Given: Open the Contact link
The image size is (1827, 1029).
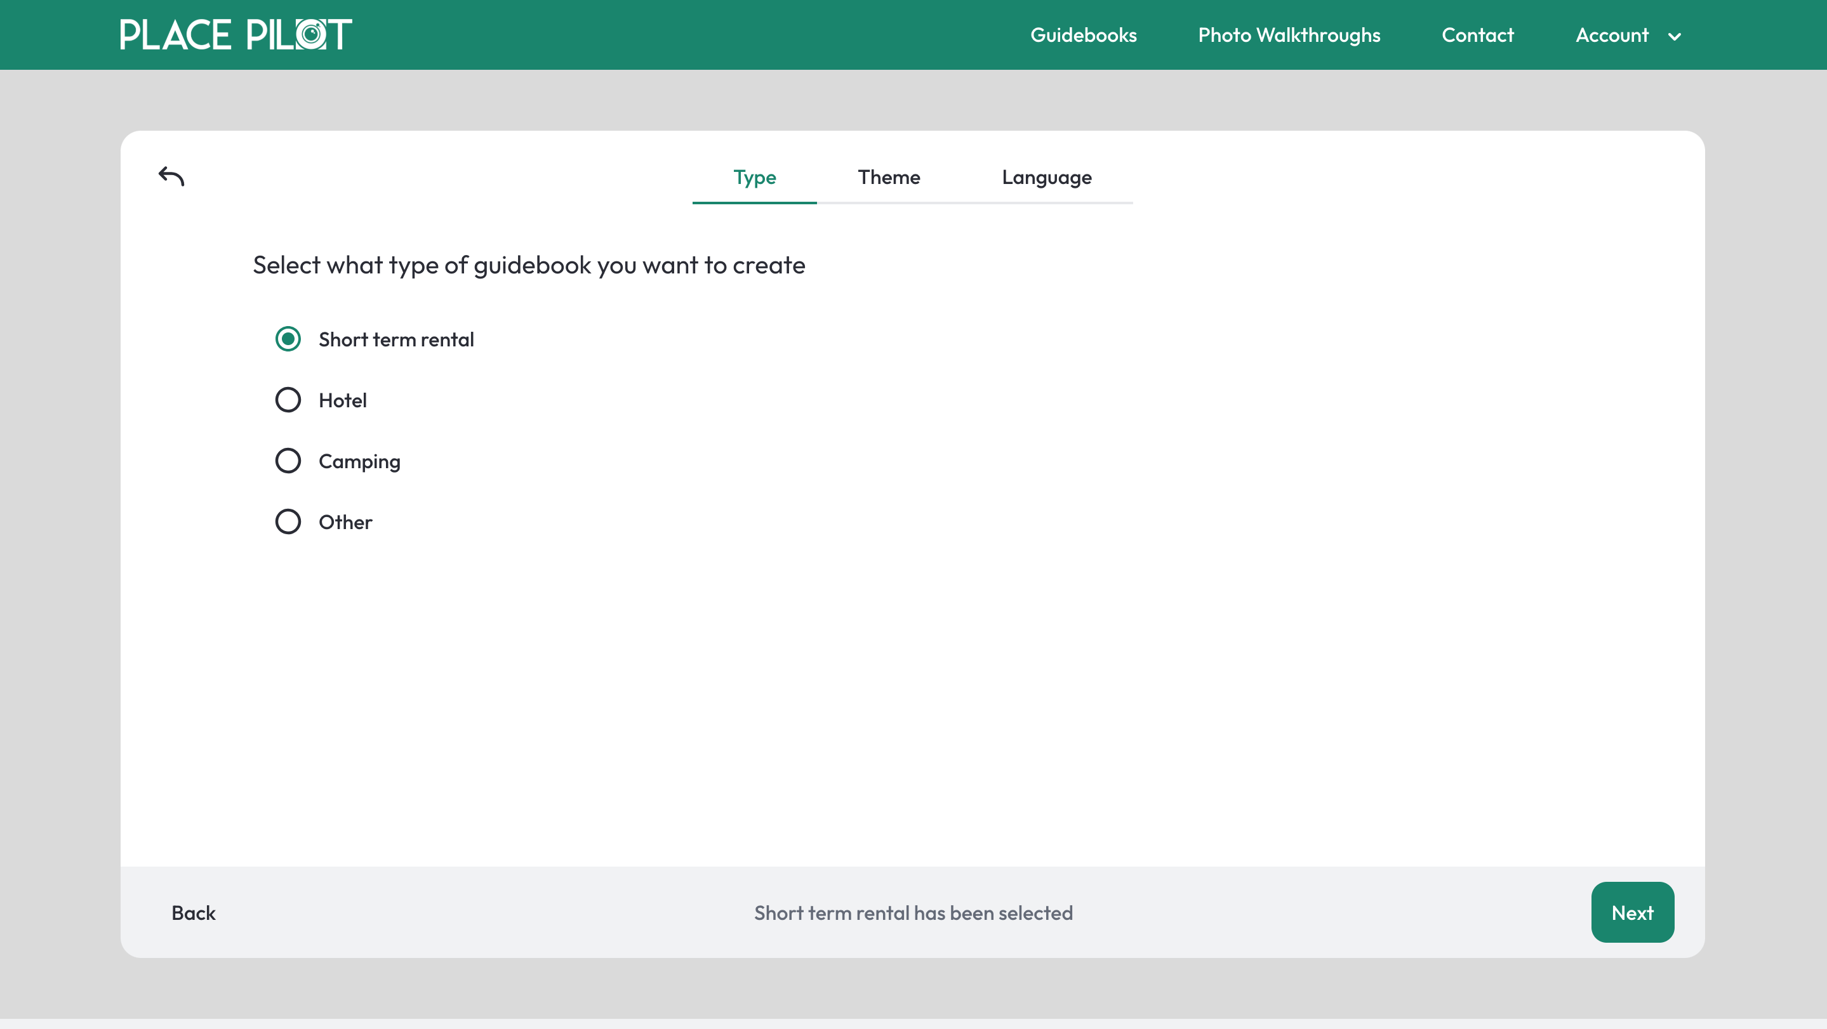Looking at the screenshot, I should (x=1477, y=35).
